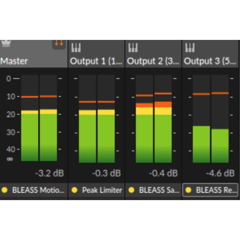Click the keyboard icon on Output 1 track
The width and height of the screenshot is (240, 240).
(x=76, y=48)
